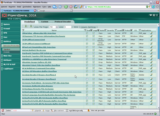The height and width of the screenshot is (116, 160).
Task: Uncheck enable for ActionApps.Remote.File.Inclusion
Action: pos(87,89)
